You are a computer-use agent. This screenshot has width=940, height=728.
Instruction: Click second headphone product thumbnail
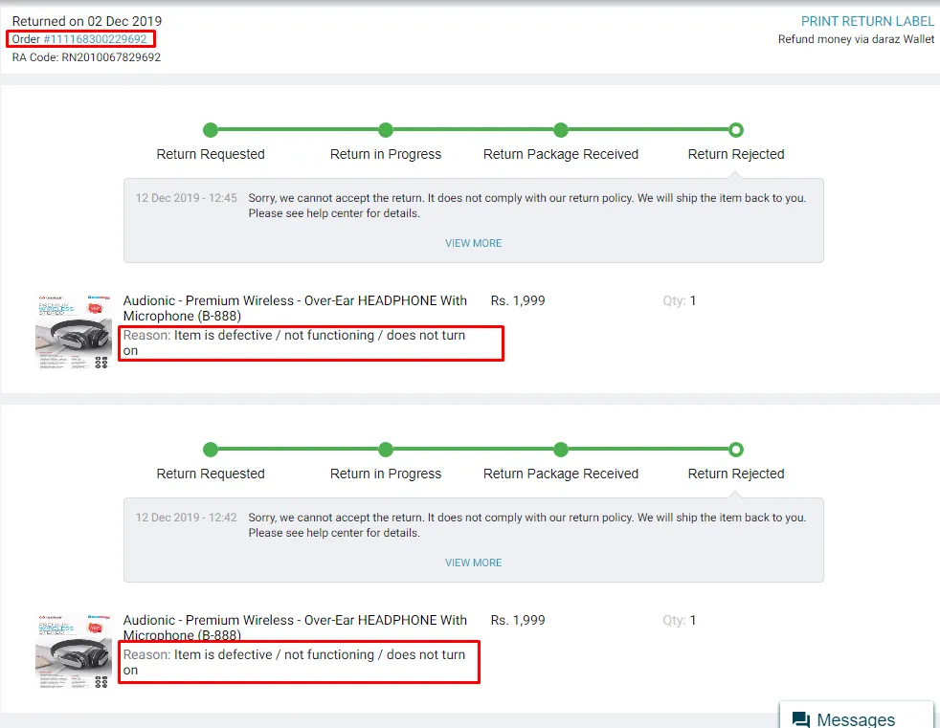pyautogui.click(x=73, y=651)
